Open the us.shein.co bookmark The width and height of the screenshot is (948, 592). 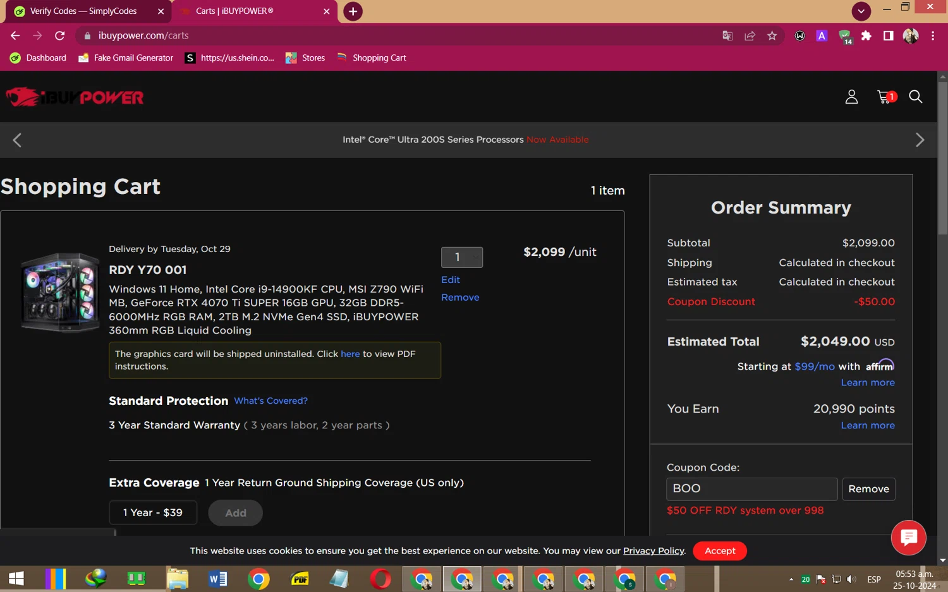[230, 57]
